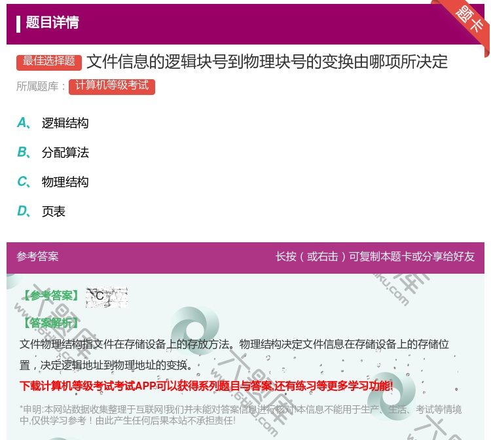Open the 计算机等级考试 question bank tag

coord(112,86)
